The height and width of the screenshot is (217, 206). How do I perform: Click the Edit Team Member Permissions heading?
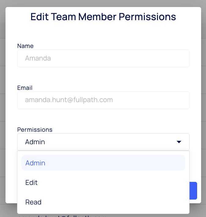[103, 17]
